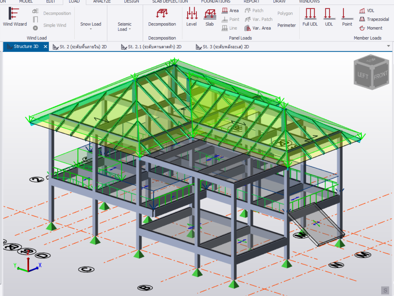Select the Level panel load tool

[x=191, y=17]
